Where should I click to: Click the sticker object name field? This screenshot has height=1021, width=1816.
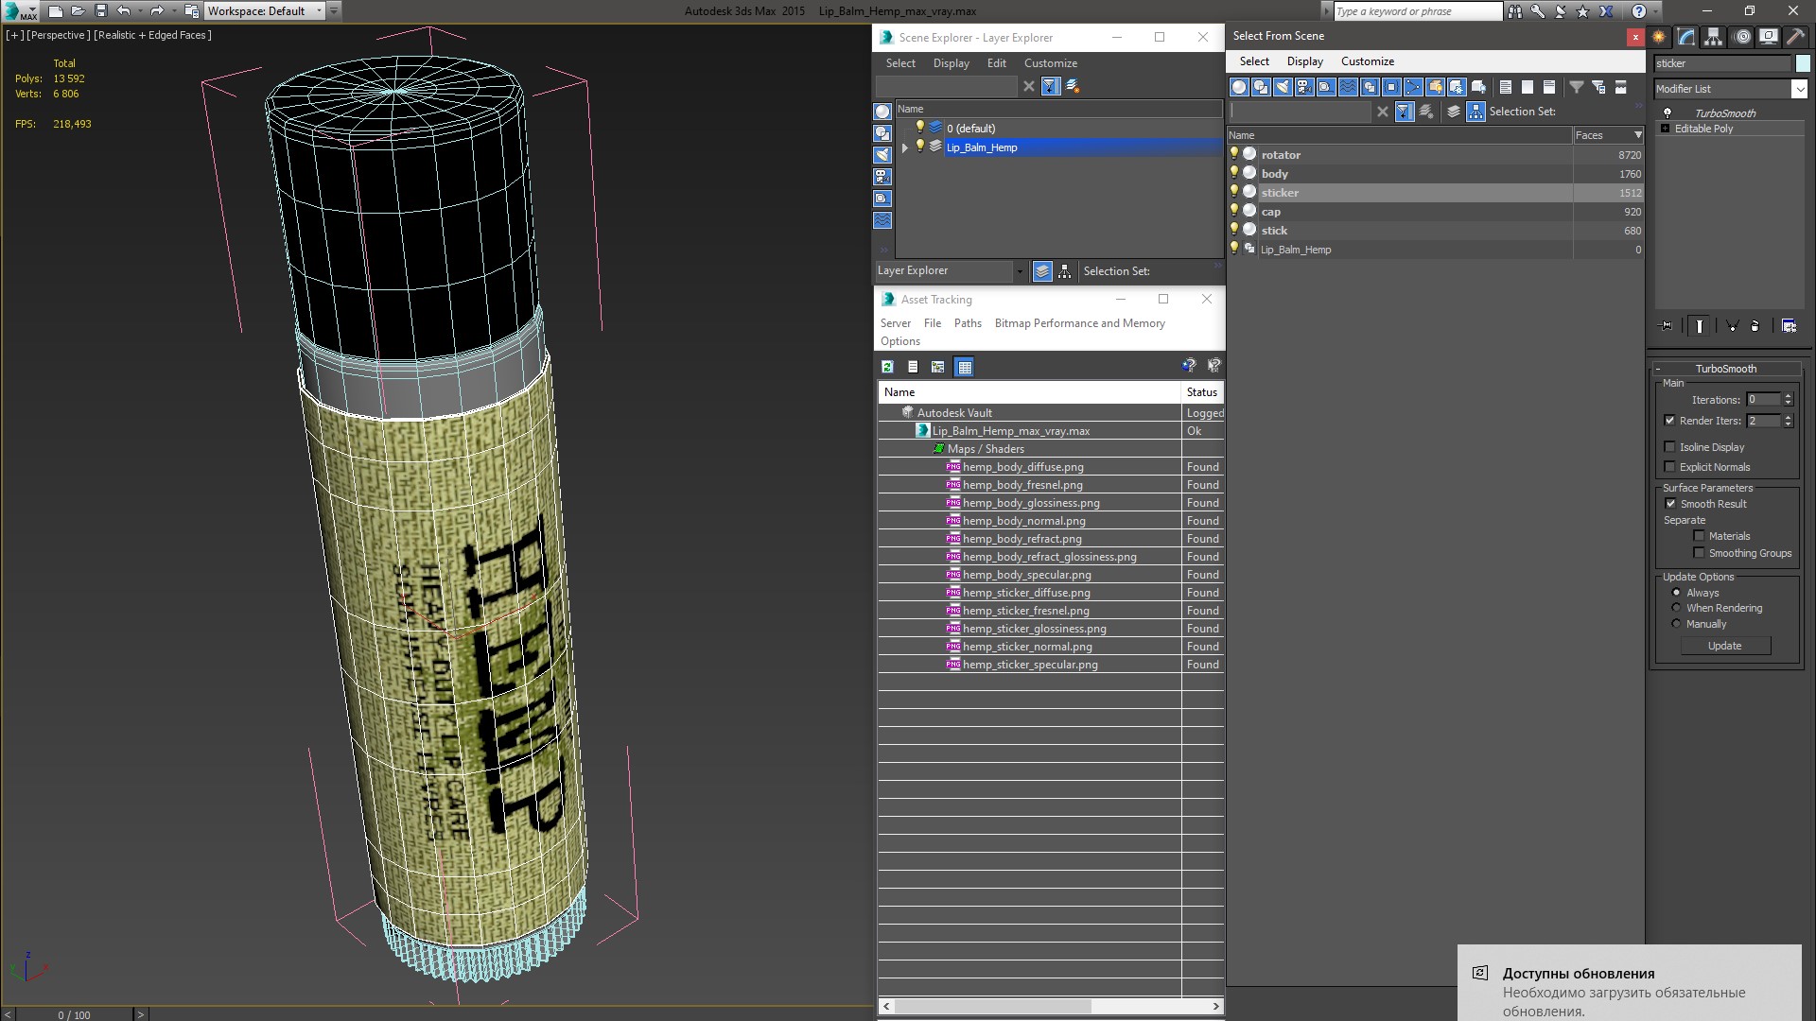pos(1721,63)
